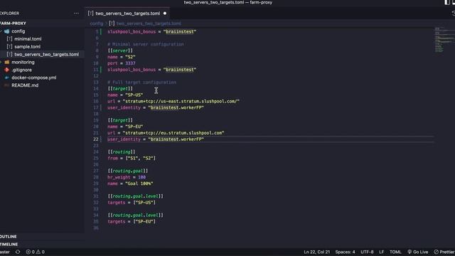The height and width of the screenshot is (256, 455).
Task: Click the from = ["S1", "S2"] line
Action: 132,158
